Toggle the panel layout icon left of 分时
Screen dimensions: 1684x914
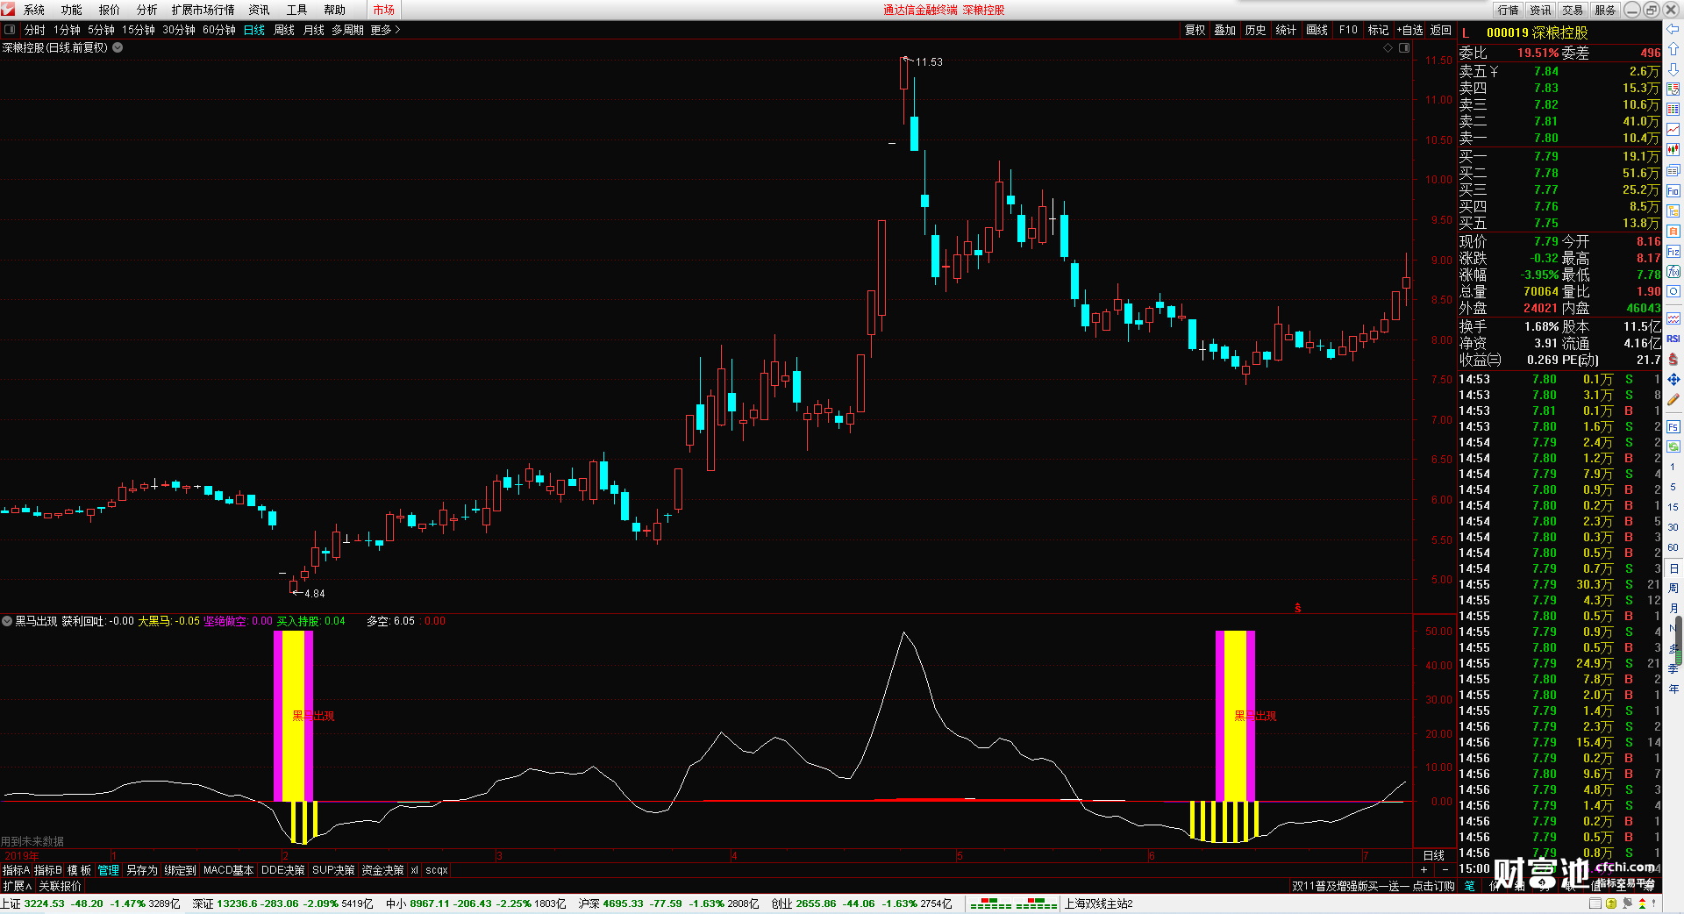(10, 30)
